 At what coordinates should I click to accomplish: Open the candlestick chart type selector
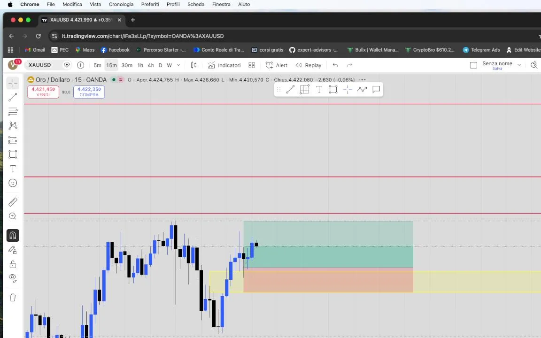pyautogui.click(x=193, y=65)
